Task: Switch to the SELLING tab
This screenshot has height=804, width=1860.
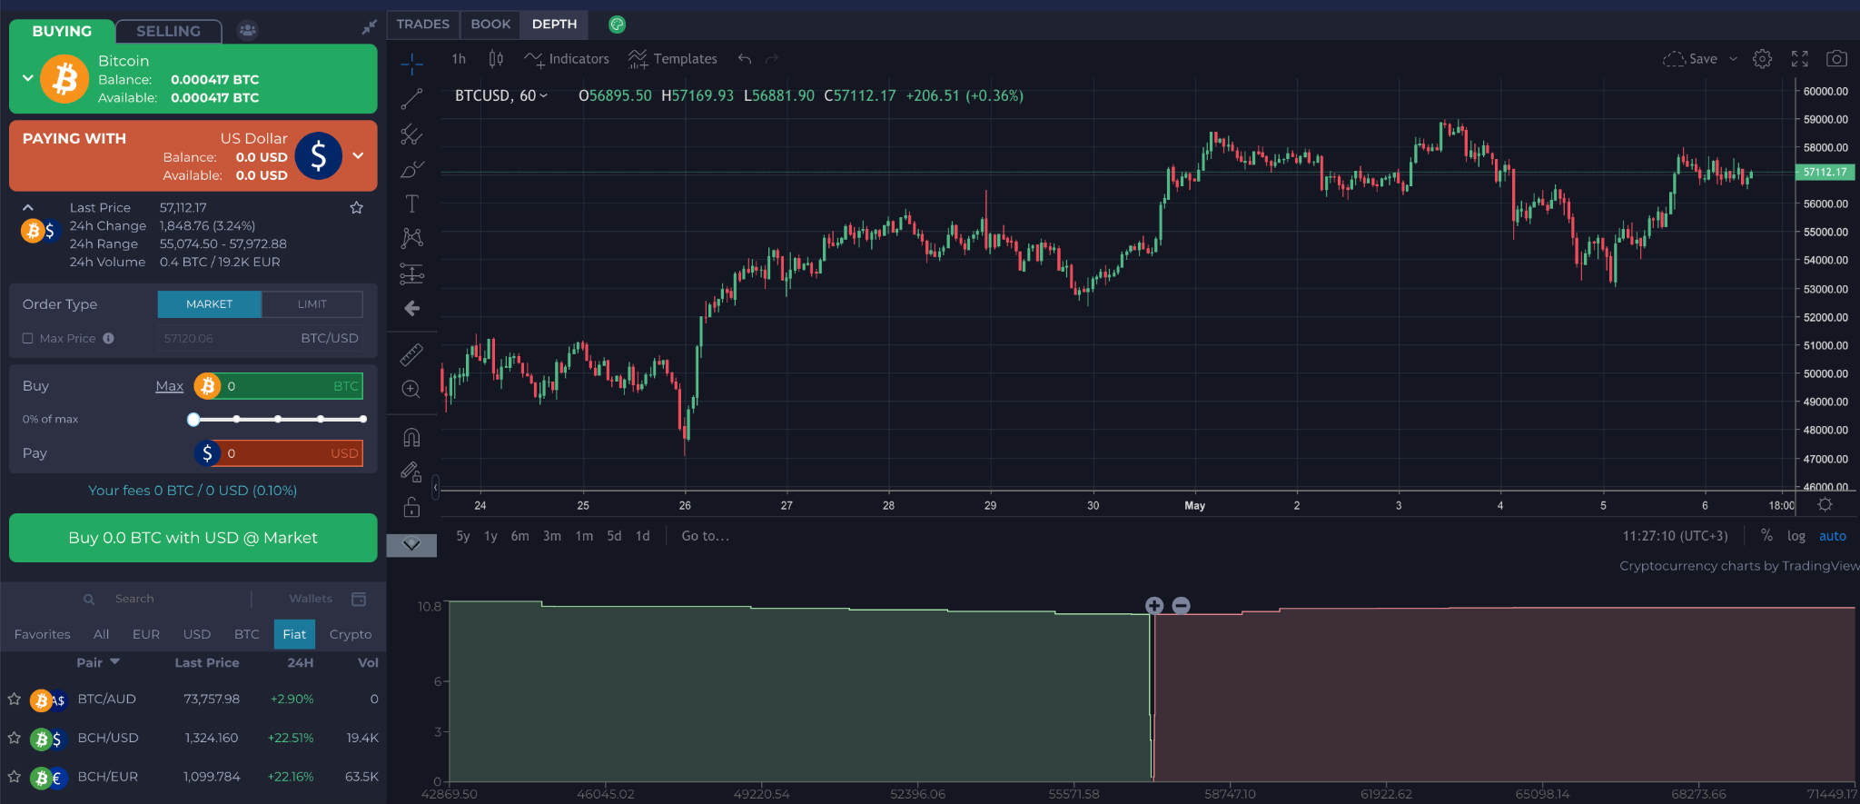Action: 168,31
